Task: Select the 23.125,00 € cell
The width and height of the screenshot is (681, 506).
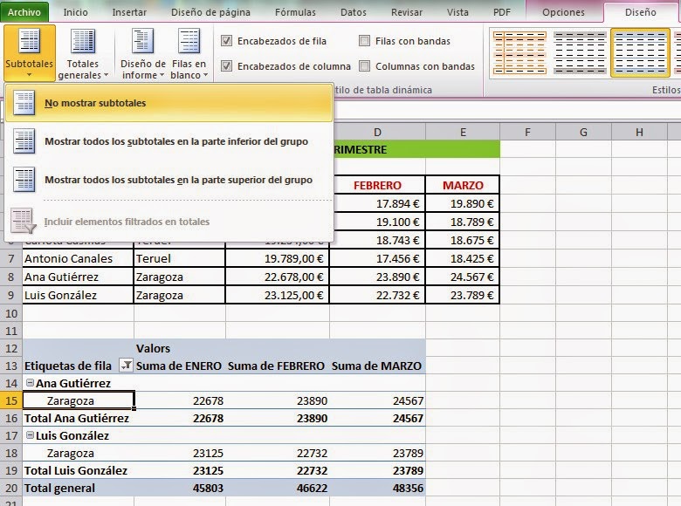Action: pos(277,295)
